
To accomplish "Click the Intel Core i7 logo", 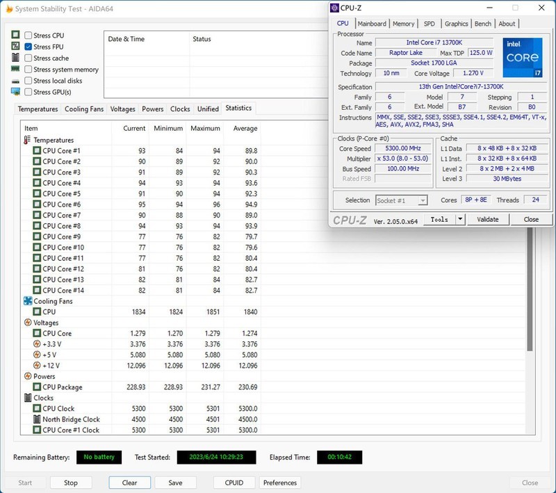I will (x=522, y=58).
